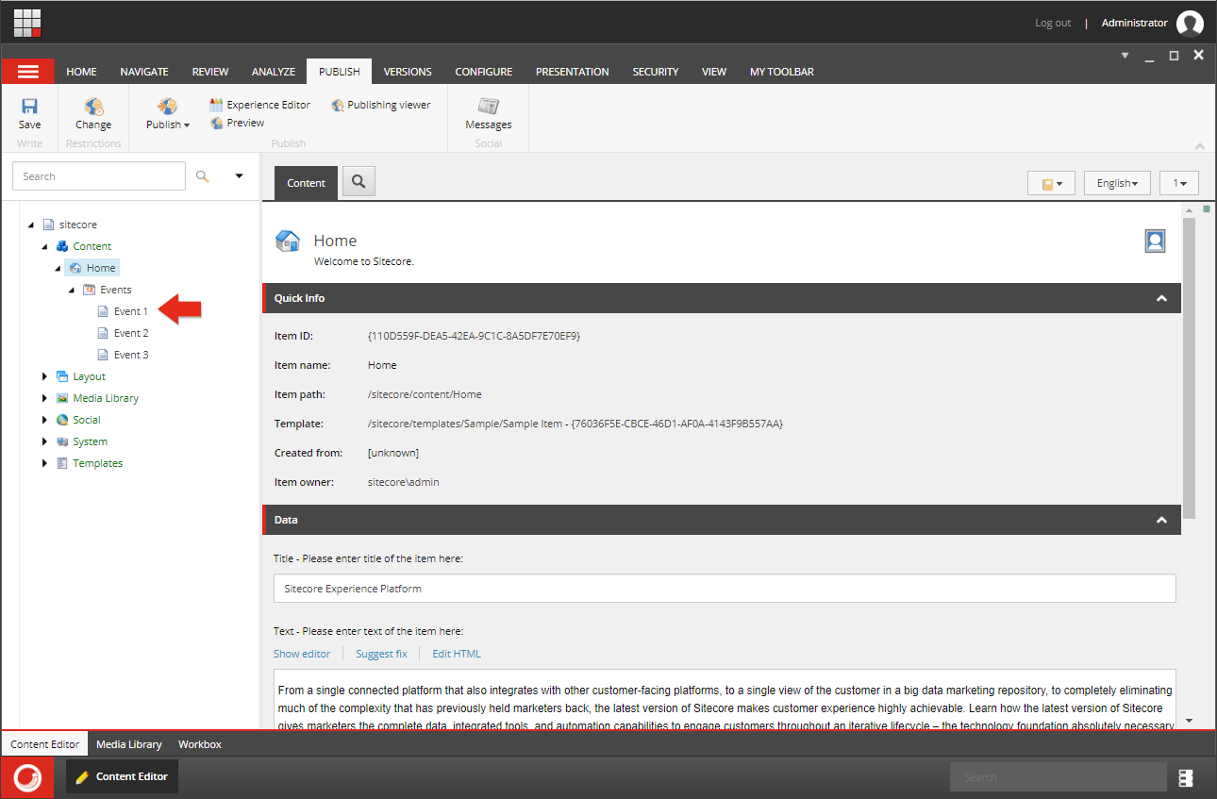Select the Layout tree item
This screenshot has height=799, width=1217.
[x=90, y=376]
